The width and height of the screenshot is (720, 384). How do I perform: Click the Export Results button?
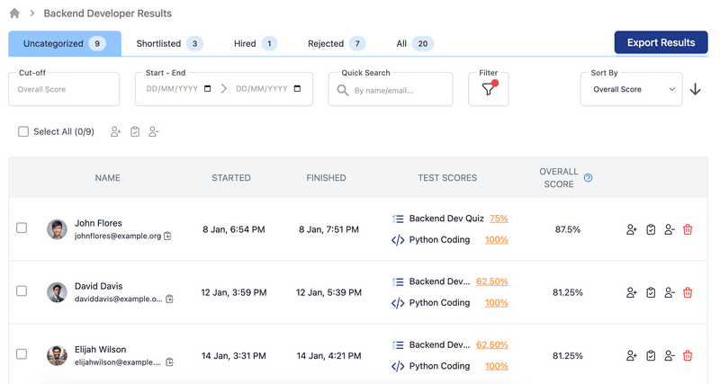pyautogui.click(x=661, y=42)
